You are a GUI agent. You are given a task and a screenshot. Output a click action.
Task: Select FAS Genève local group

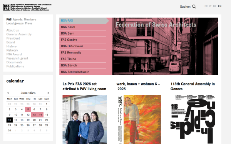82,40
